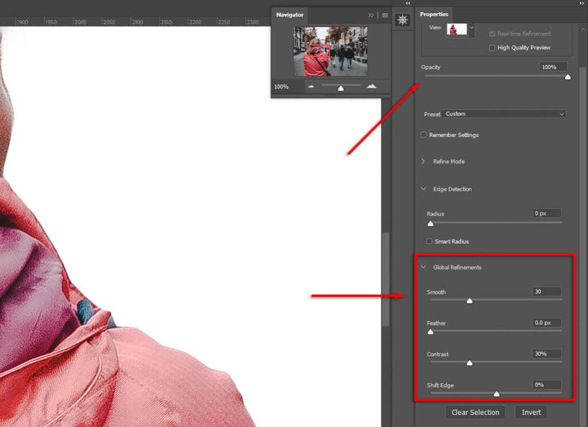Click the Invert button
588x427 pixels.
531,412
